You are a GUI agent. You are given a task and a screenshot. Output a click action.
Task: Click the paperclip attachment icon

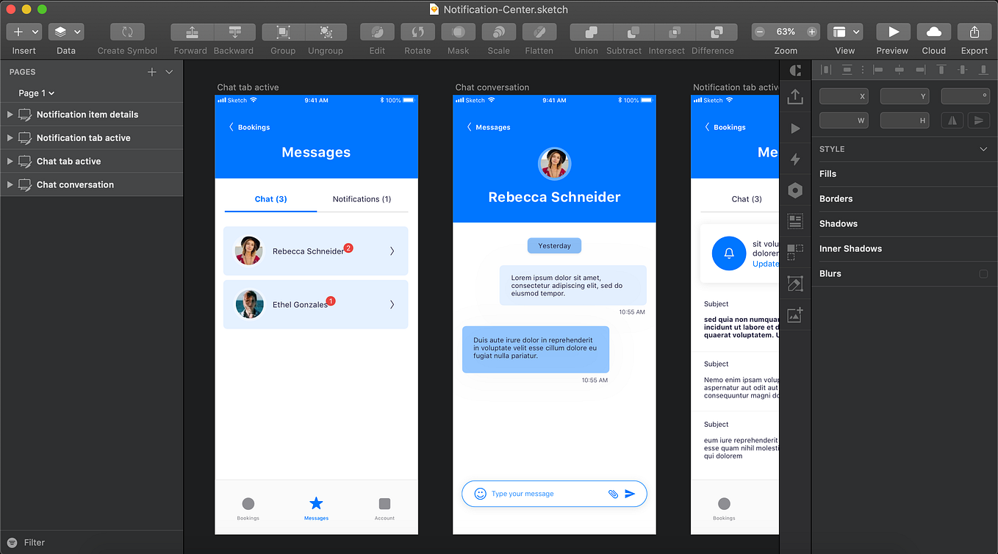(x=613, y=494)
